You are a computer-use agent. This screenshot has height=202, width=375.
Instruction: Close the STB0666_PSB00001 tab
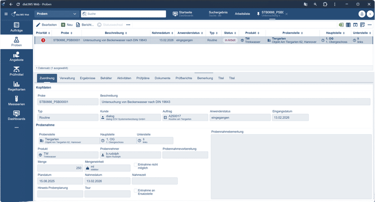tap(286, 14)
